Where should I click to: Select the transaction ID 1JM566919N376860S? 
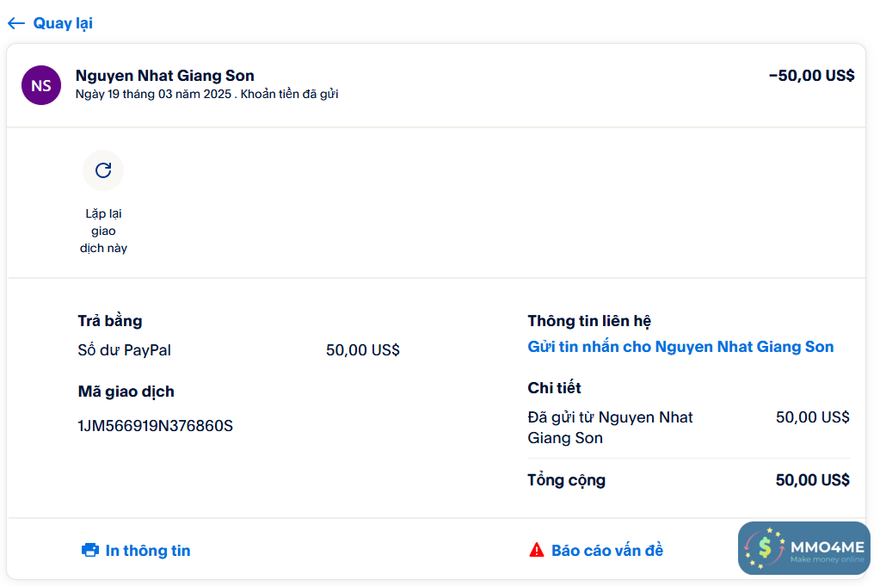pos(156,426)
